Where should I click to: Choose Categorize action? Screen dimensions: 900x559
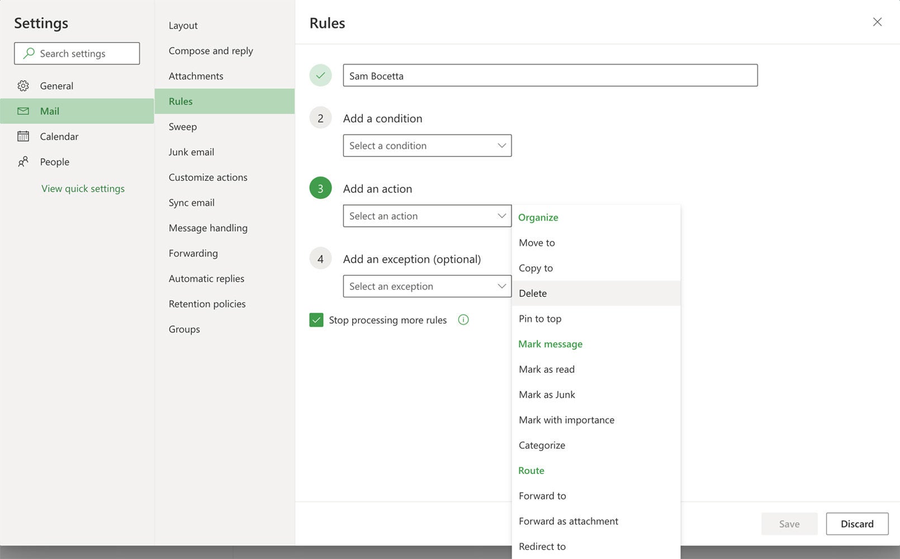pos(596,445)
